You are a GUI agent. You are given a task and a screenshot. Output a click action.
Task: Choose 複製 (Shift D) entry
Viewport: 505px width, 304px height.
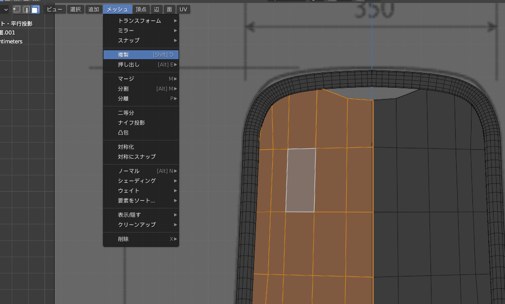click(141, 55)
